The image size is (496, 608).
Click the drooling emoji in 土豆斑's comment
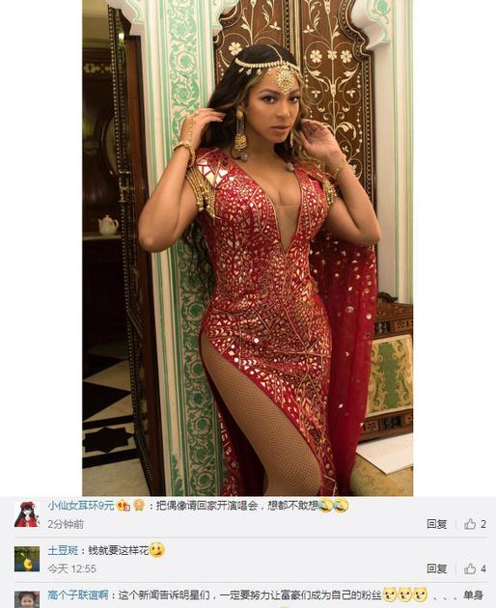click(157, 550)
